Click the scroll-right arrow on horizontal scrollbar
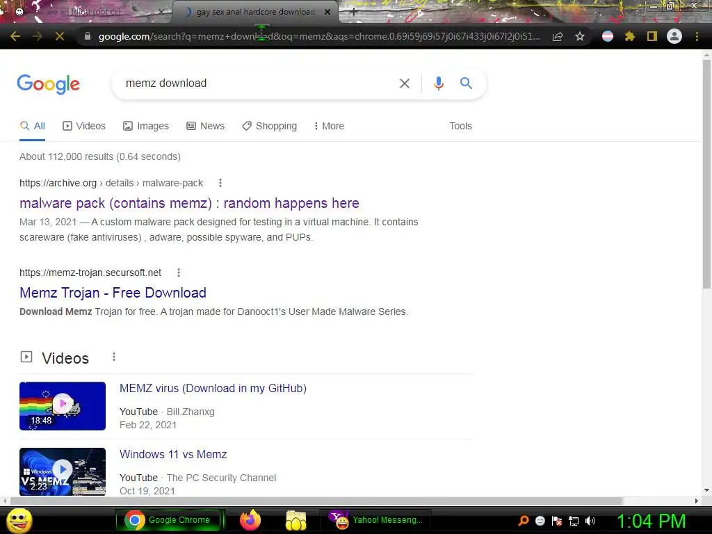The height and width of the screenshot is (534, 712). point(697,501)
